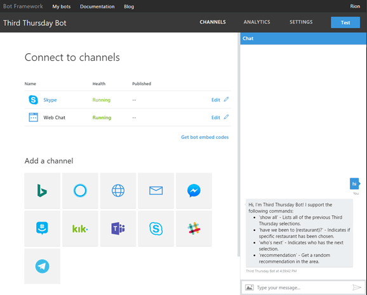Add the Slack channel
Image resolution: width=367 pixels, height=295 pixels.
[x=194, y=228]
